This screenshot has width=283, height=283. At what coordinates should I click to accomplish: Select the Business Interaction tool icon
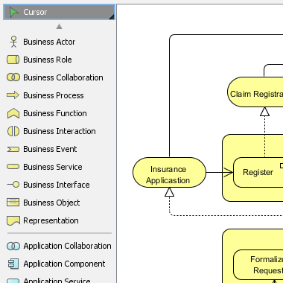click(x=13, y=131)
